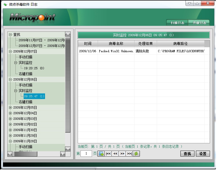Click tree vertical scrollbar thumb

pyautogui.click(x=68, y=84)
